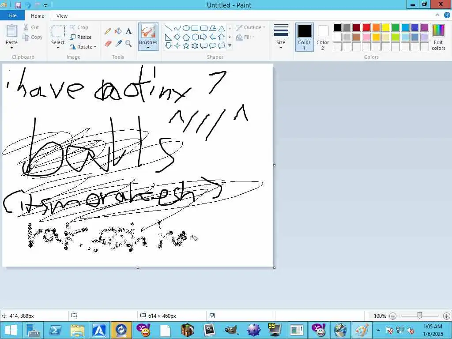This screenshot has height=339, width=452.
Task: Pick the green color swatch
Action: (395, 27)
